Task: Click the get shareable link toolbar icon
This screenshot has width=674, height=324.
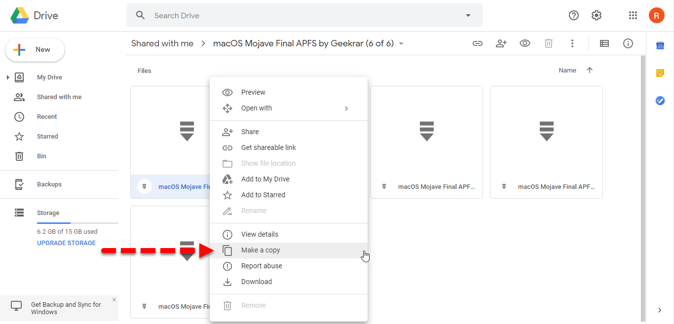Action: click(x=477, y=43)
